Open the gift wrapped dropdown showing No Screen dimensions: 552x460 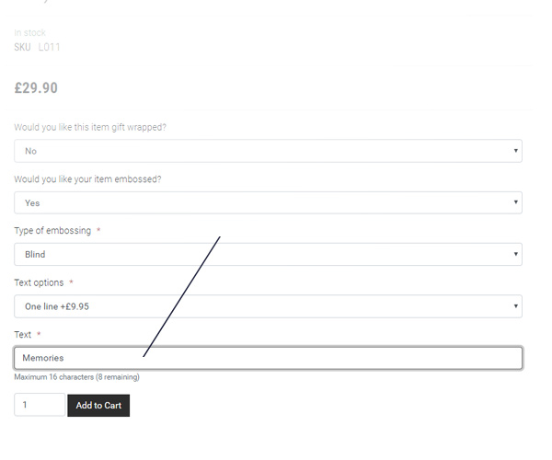[x=268, y=151]
